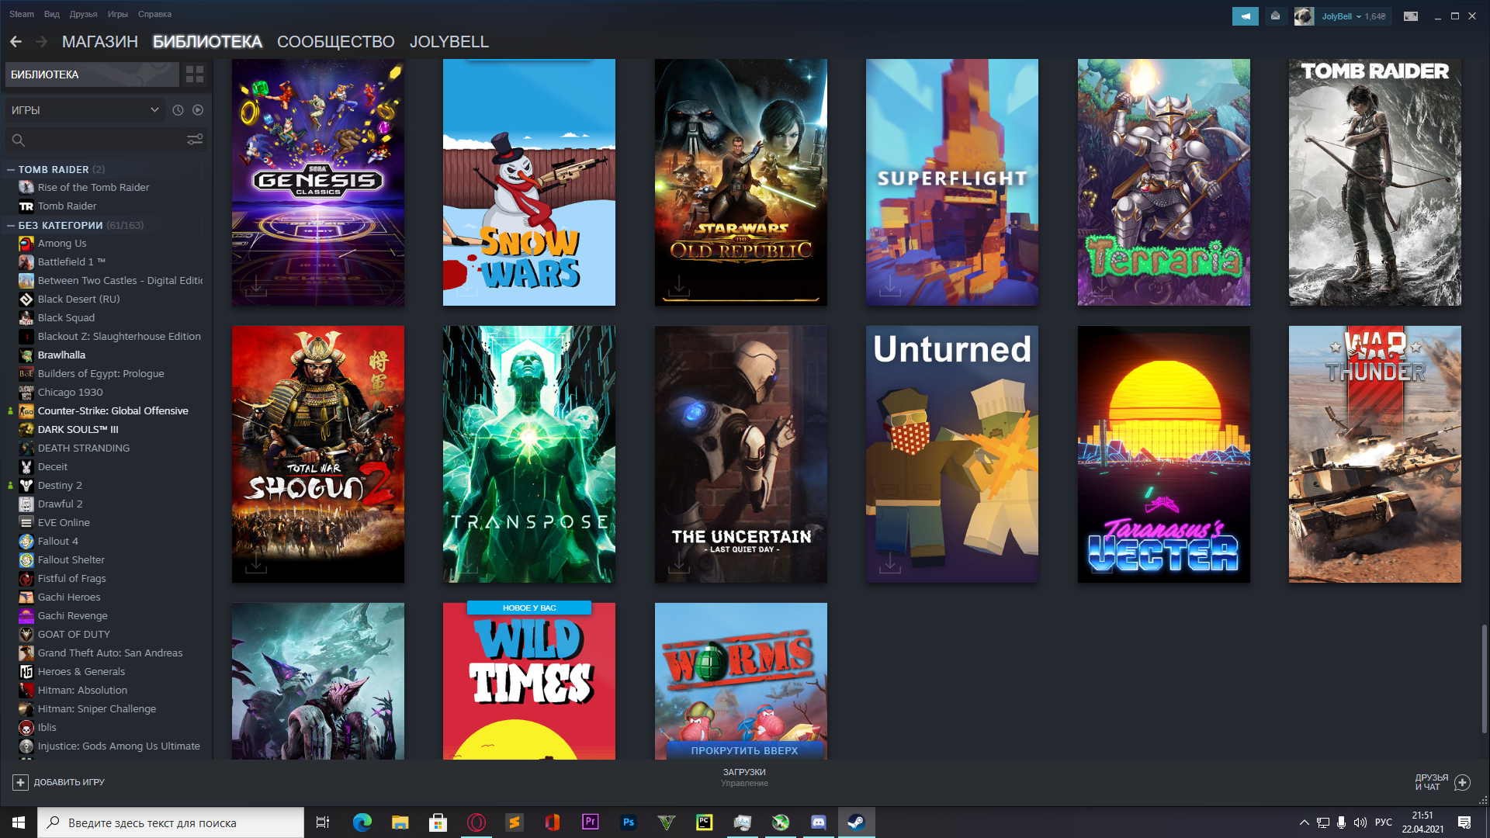Launch Photoshop from taskbar

click(629, 822)
